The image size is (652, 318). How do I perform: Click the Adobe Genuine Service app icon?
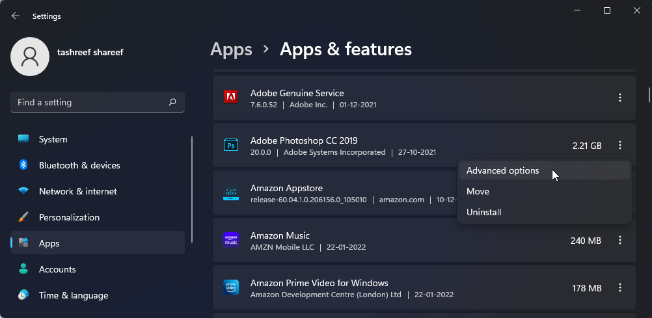231,98
